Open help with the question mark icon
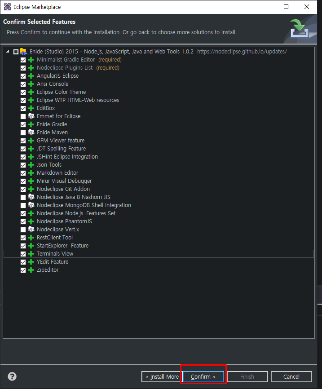This screenshot has height=389, width=322. point(12,376)
